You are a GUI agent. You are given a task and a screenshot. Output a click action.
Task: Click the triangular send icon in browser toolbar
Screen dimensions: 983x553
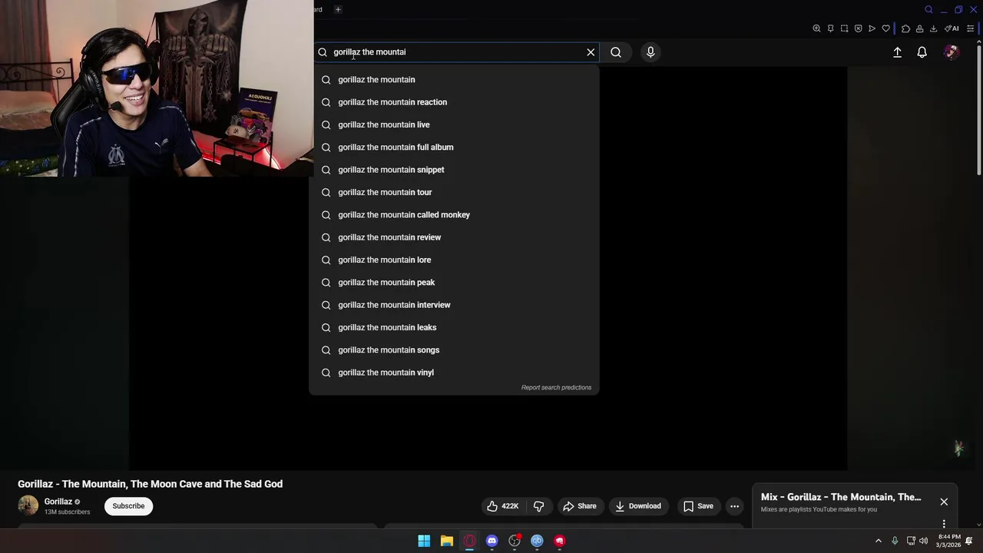pyautogui.click(x=872, y=28)
